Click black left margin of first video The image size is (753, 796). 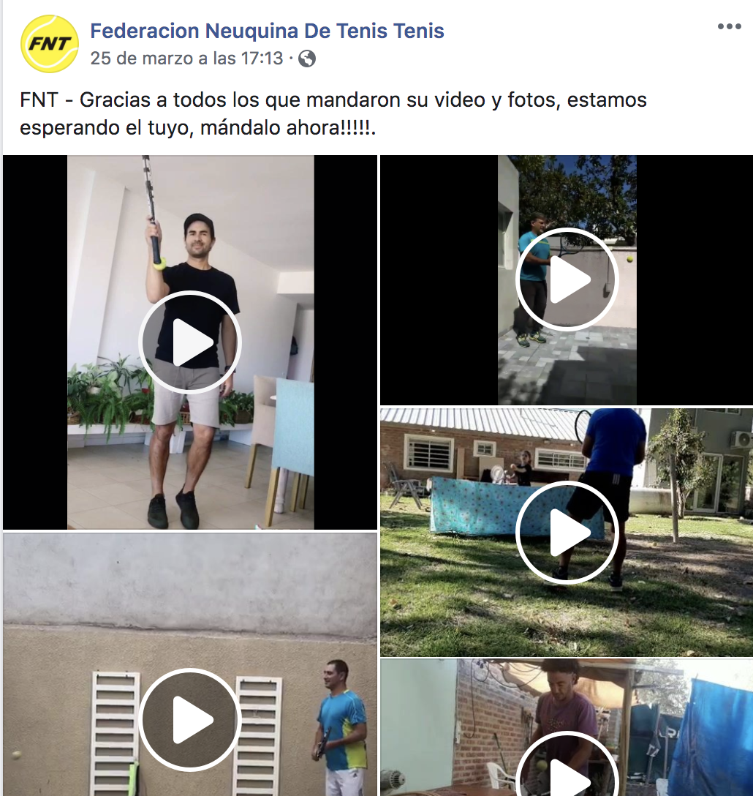point(35,342)
